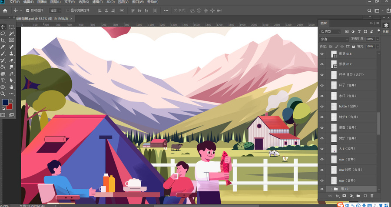Open the 填充 fill dropdown arrow
391x207 pixels.
[x=378, y=47]
